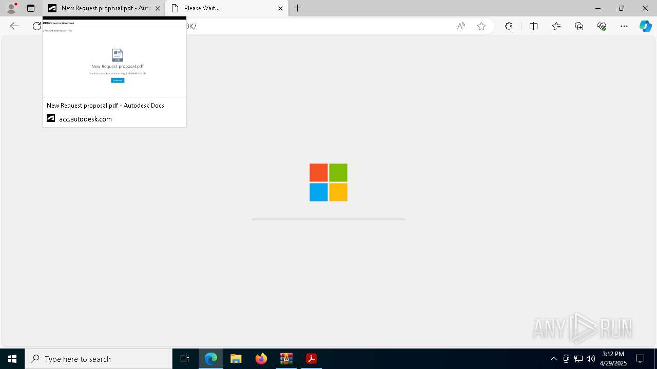Minimize the Edge window
The width and height of the screenshot is (657, 369).
pyautogui.click(x=598, y=8)
